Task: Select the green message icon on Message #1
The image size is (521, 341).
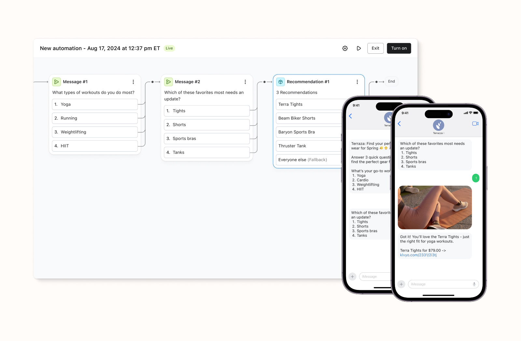Action: (56, 82)
